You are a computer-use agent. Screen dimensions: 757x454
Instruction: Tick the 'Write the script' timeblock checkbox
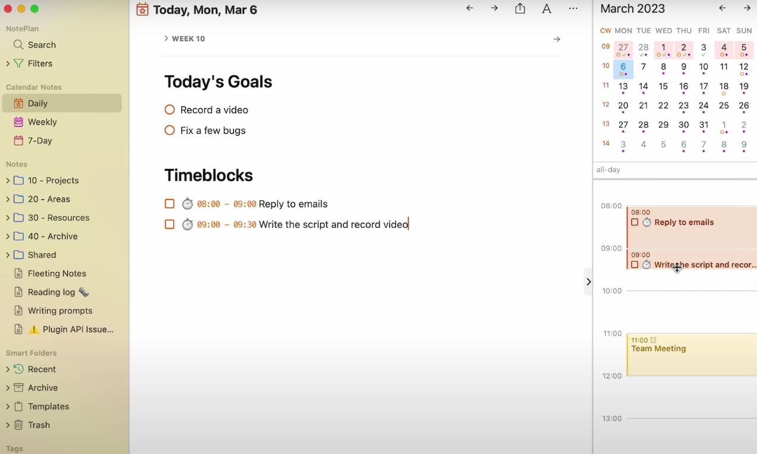tap(170, 224)
